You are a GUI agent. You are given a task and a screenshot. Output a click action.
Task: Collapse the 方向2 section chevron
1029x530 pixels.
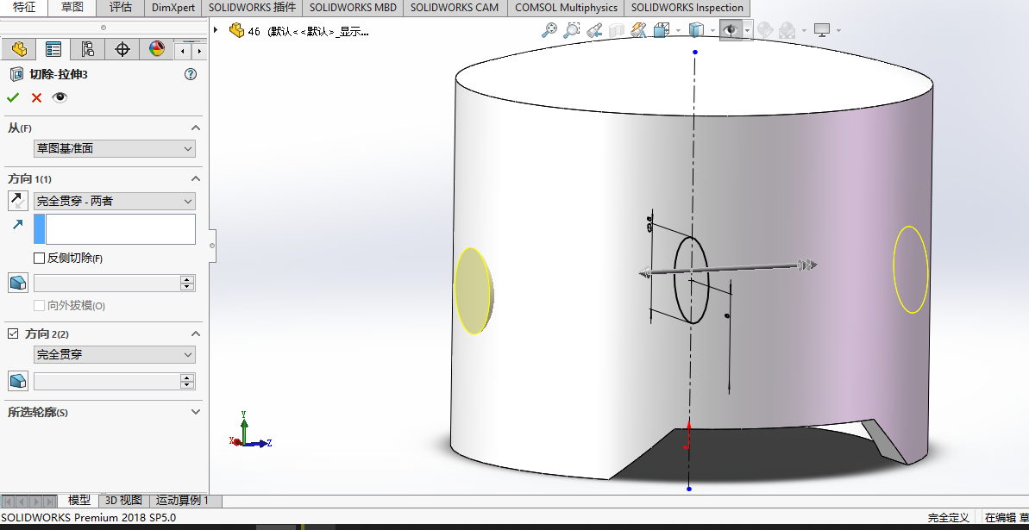point(195,334)
